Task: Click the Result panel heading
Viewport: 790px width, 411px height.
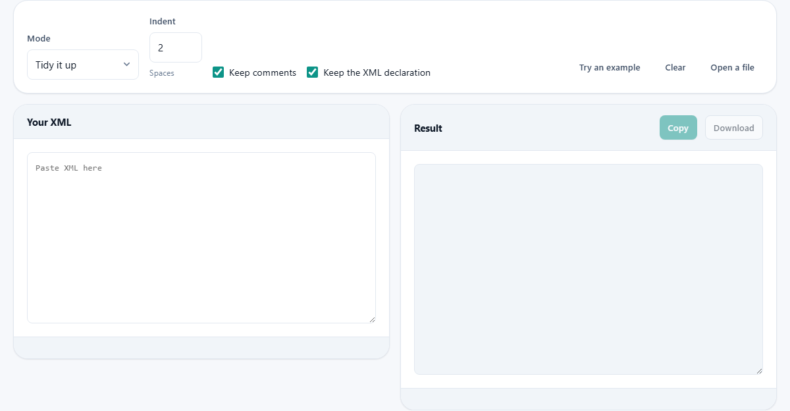Action: pos(428,128)
